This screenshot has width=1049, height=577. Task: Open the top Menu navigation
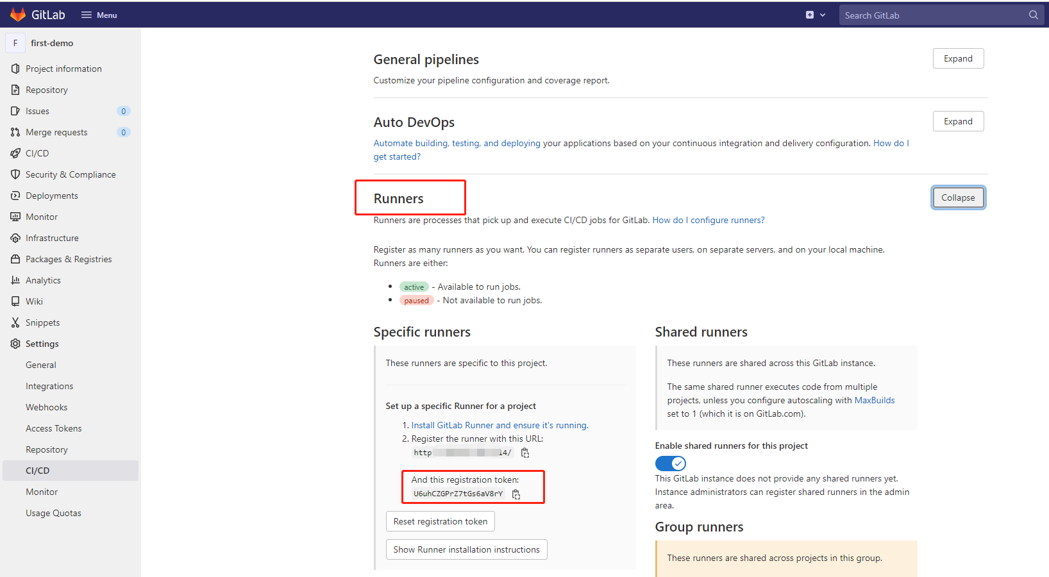tap(99, 15)
